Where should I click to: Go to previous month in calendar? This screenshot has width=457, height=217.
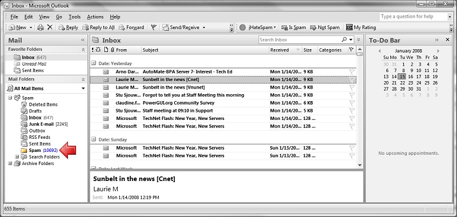[379, 51]
